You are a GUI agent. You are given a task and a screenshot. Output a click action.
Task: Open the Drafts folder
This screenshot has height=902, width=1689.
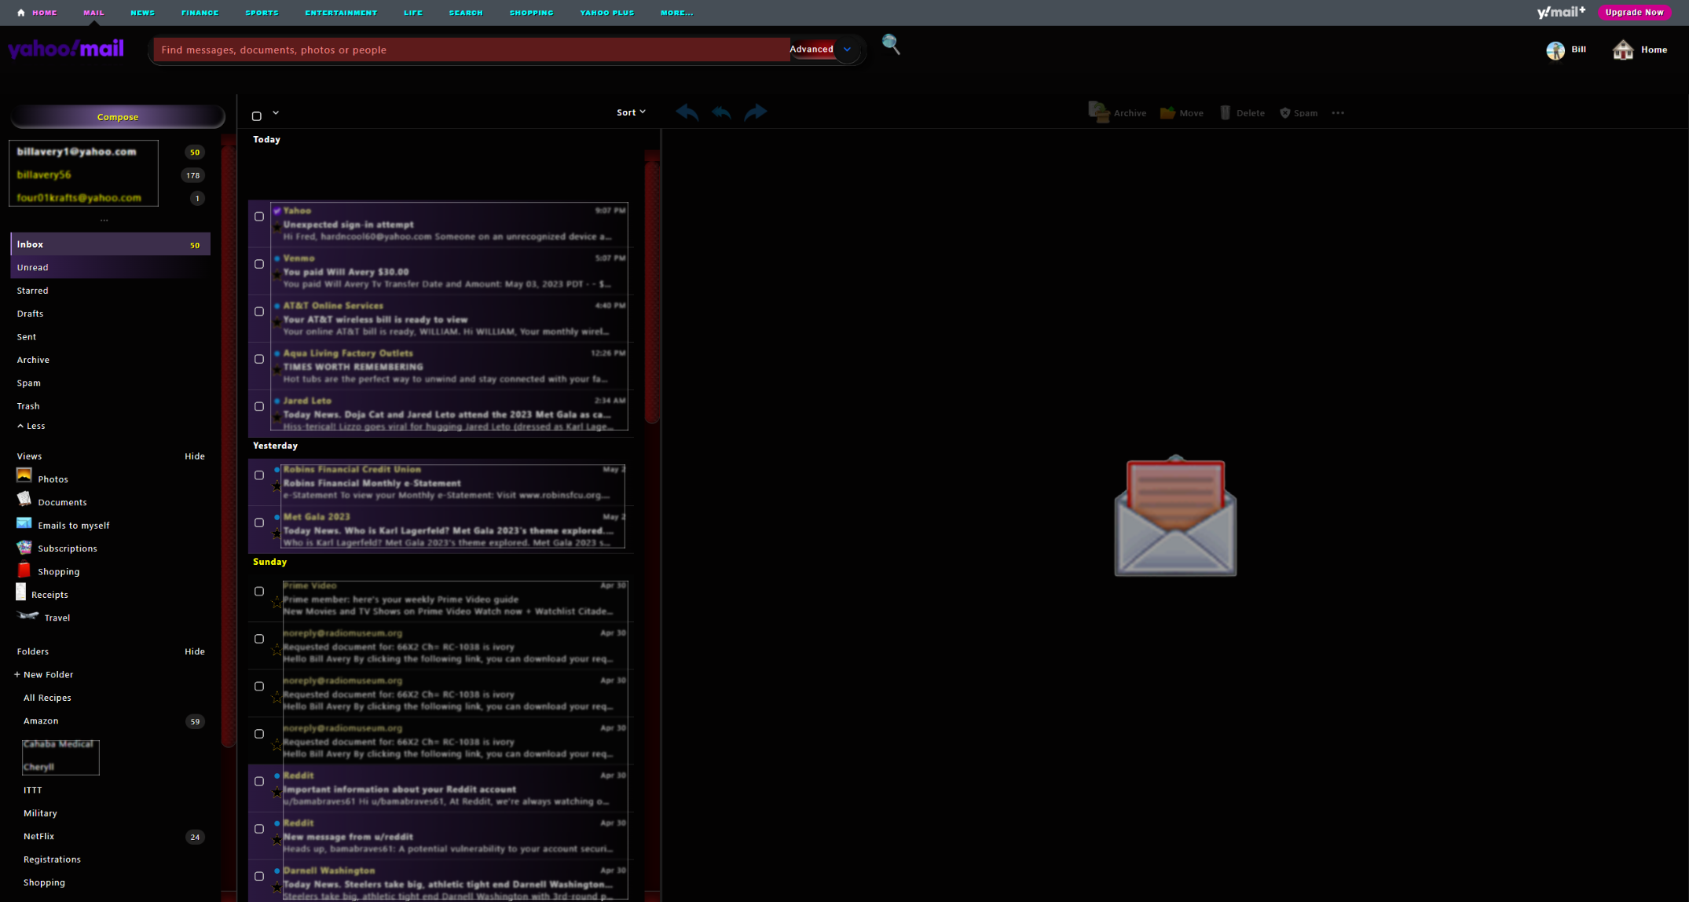[31, 313]
